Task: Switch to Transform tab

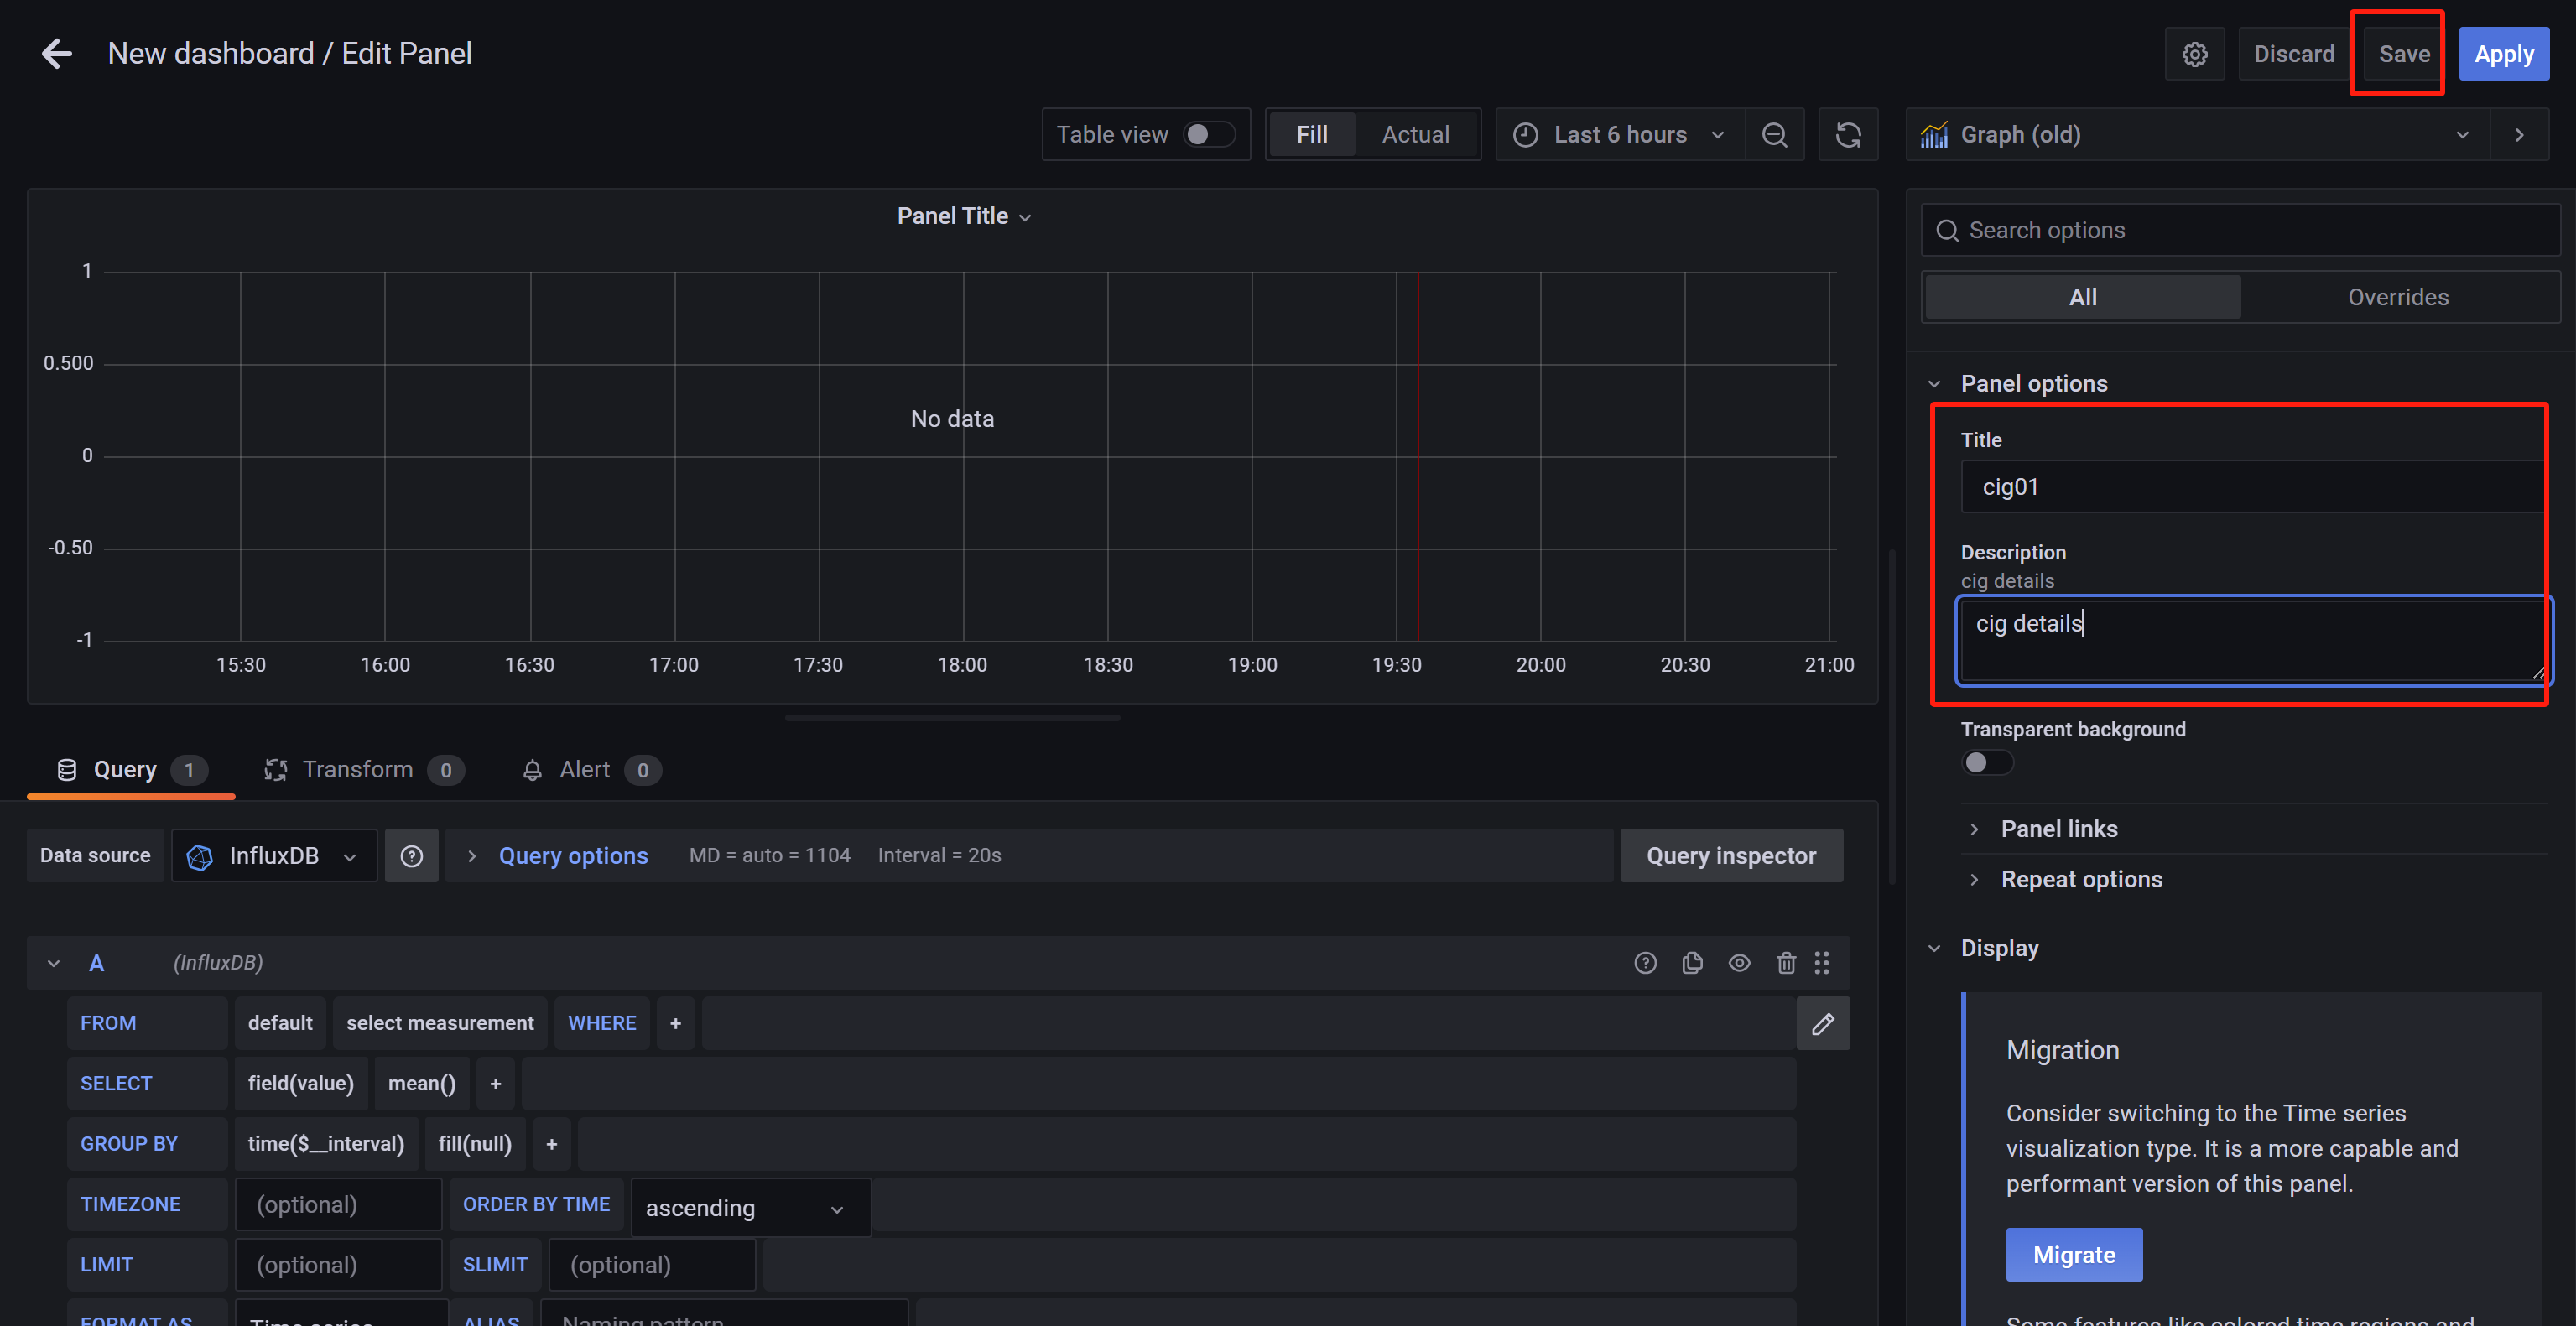Action: [x=363, y=769]
